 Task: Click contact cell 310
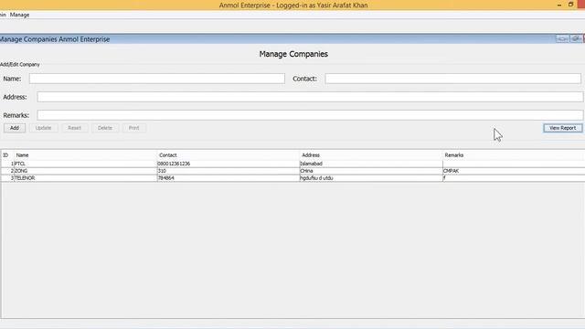(229, 171)
